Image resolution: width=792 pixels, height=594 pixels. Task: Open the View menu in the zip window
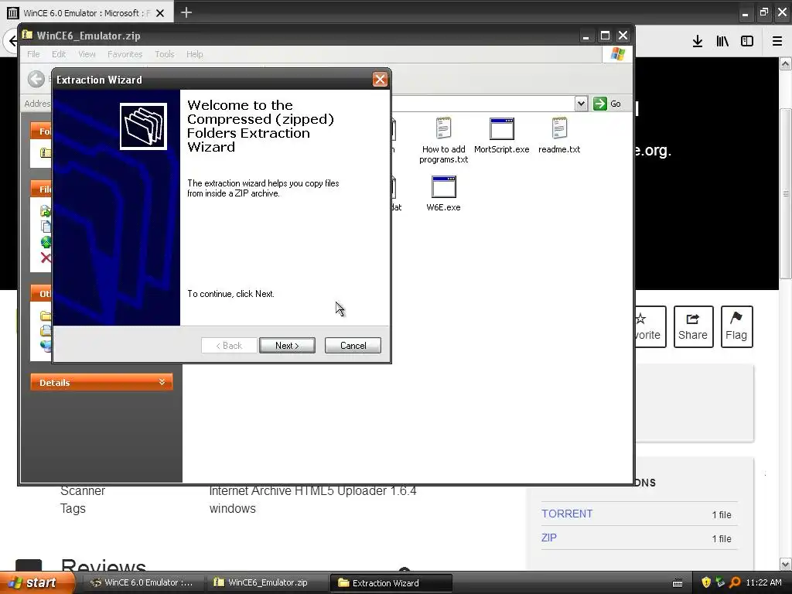coord(87,54)
